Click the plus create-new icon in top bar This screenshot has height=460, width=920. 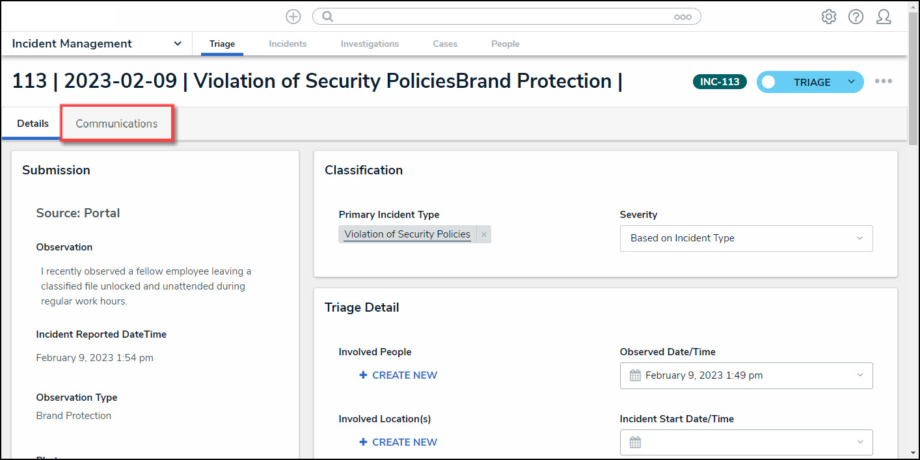(x=293, y=17)
